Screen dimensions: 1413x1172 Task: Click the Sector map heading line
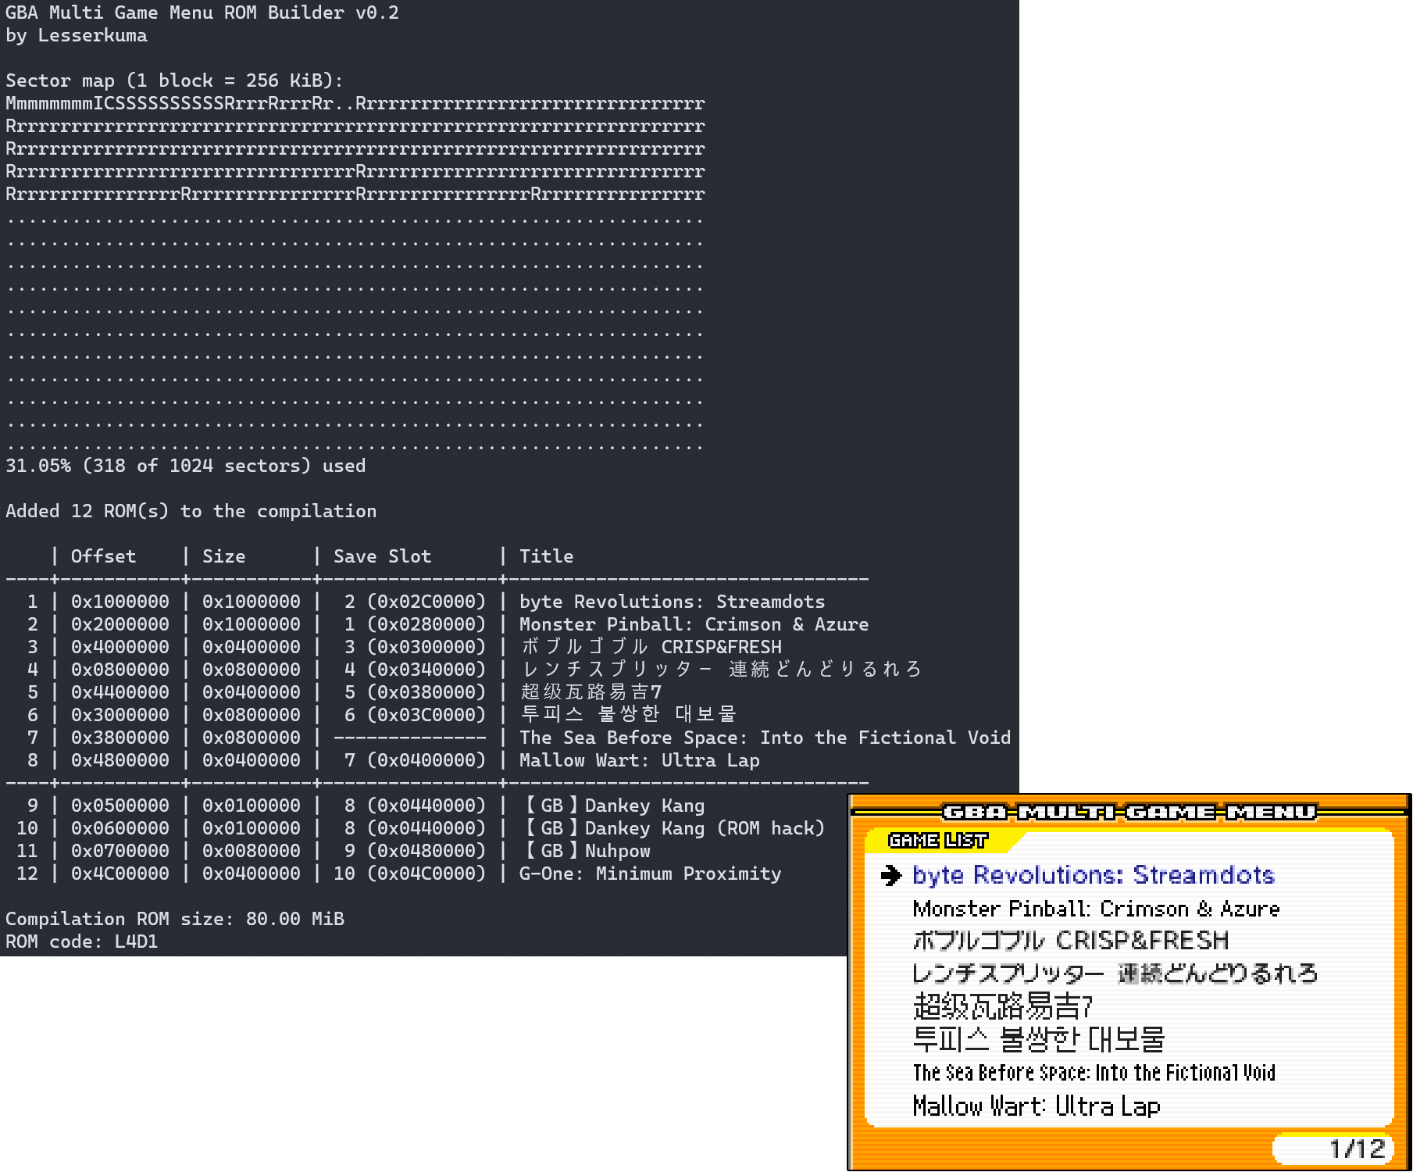coord(174,80)
